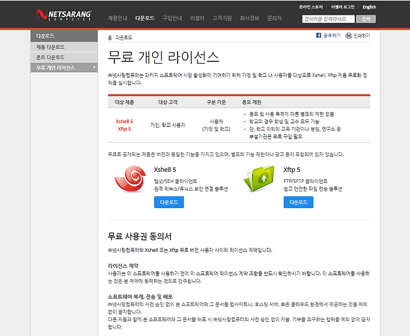The width and height of the screenshot is (410, 336).
Task: Open the 다운로드 top menu
Action: click(145, 18)
